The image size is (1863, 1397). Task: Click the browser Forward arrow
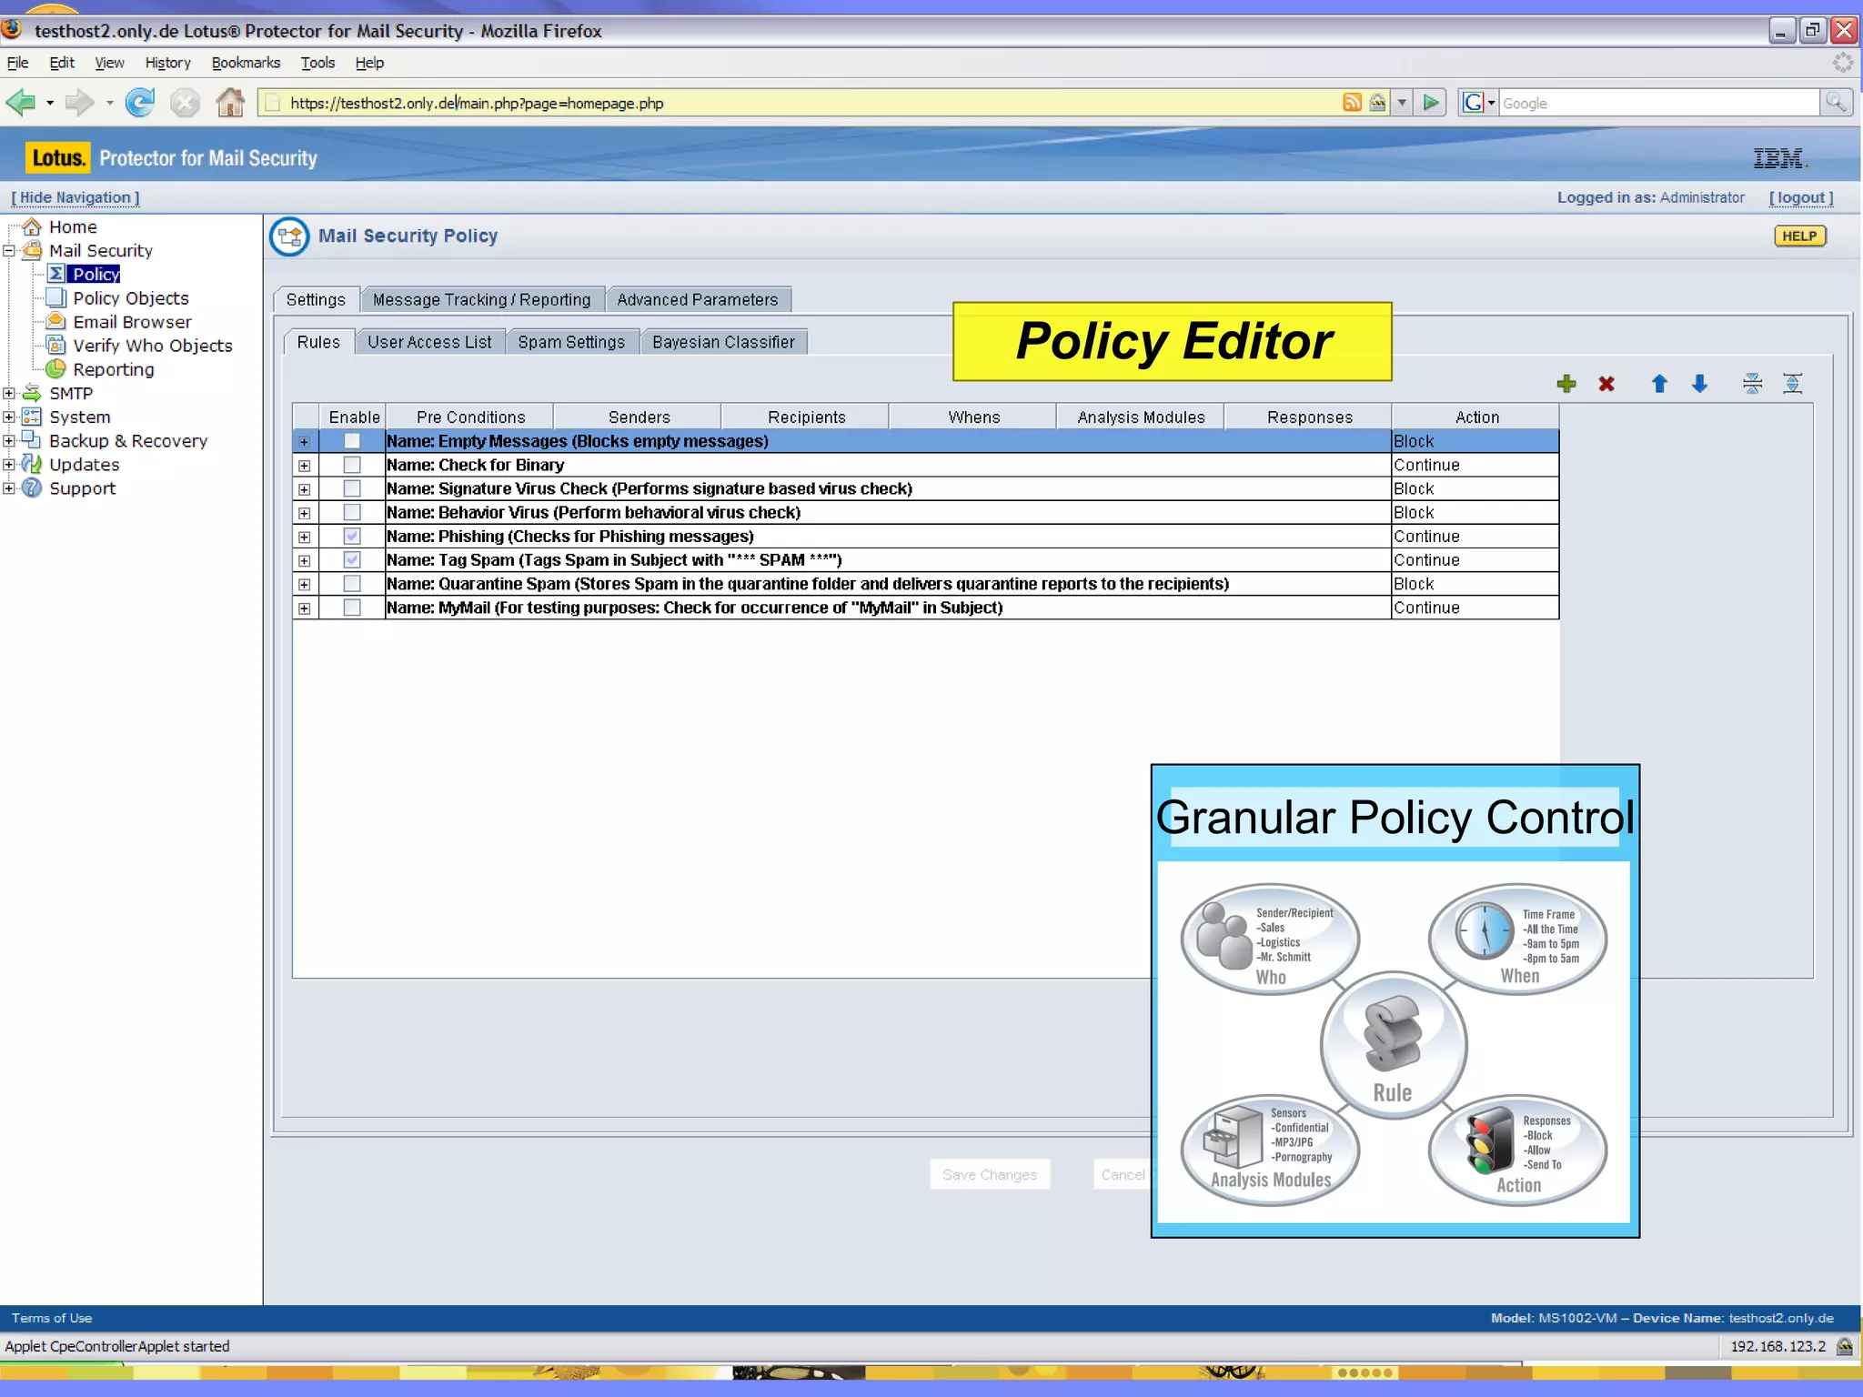79,103
